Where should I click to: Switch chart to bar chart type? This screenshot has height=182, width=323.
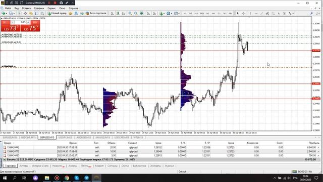(112, 13)
